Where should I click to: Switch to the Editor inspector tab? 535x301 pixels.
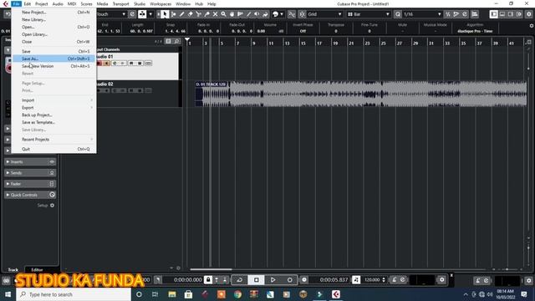pyautogui.click(x=37, y=269)
